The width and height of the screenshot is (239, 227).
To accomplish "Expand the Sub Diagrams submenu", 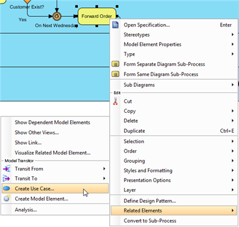I will tap(174, 85).
